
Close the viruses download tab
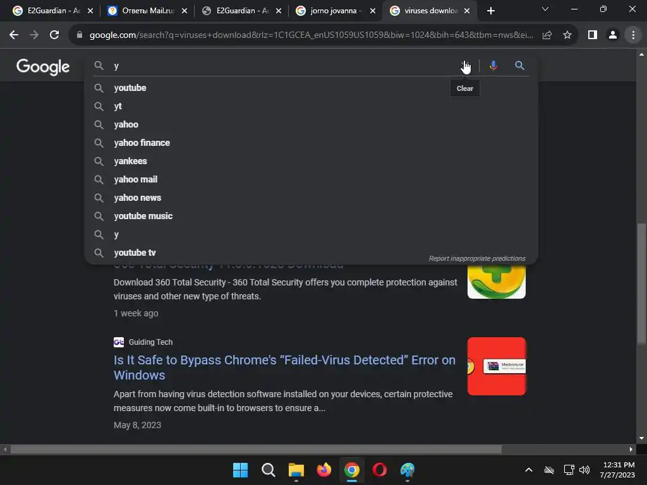click(467, 11)
